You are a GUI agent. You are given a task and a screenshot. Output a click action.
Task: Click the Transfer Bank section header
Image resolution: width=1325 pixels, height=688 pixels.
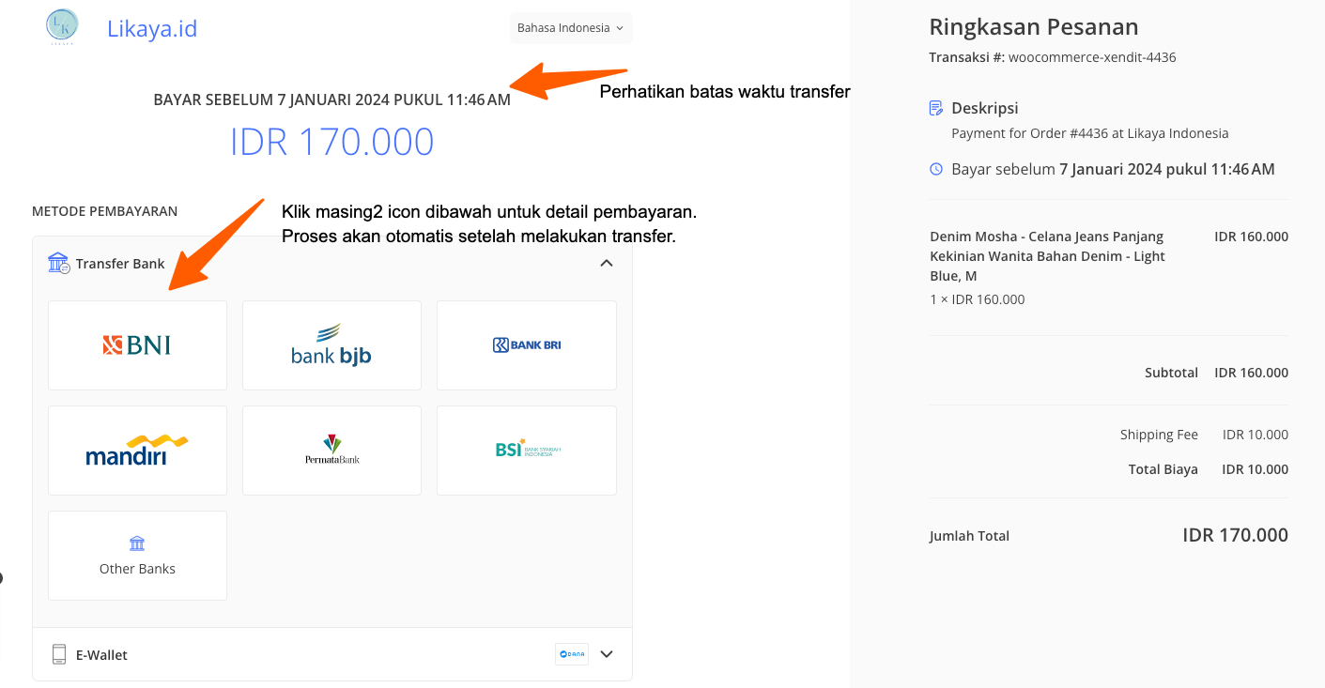point(120,264)
